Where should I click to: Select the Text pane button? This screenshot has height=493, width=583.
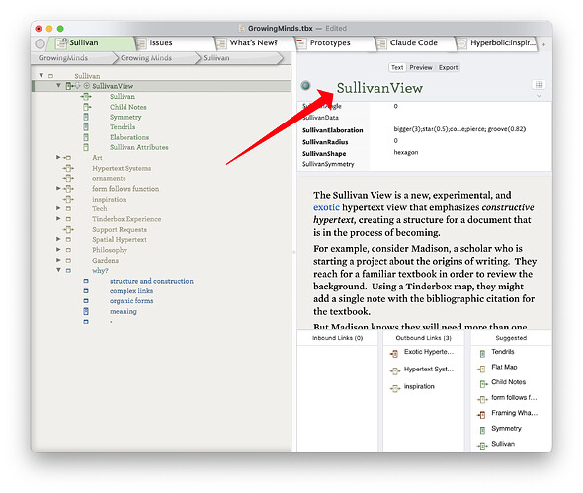(x=397, y=67)
